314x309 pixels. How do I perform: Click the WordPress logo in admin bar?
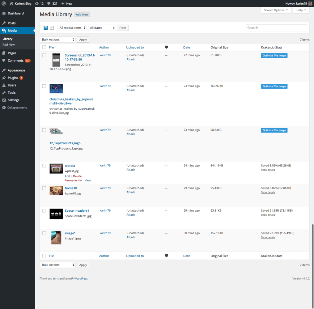[x=4, y=3]
